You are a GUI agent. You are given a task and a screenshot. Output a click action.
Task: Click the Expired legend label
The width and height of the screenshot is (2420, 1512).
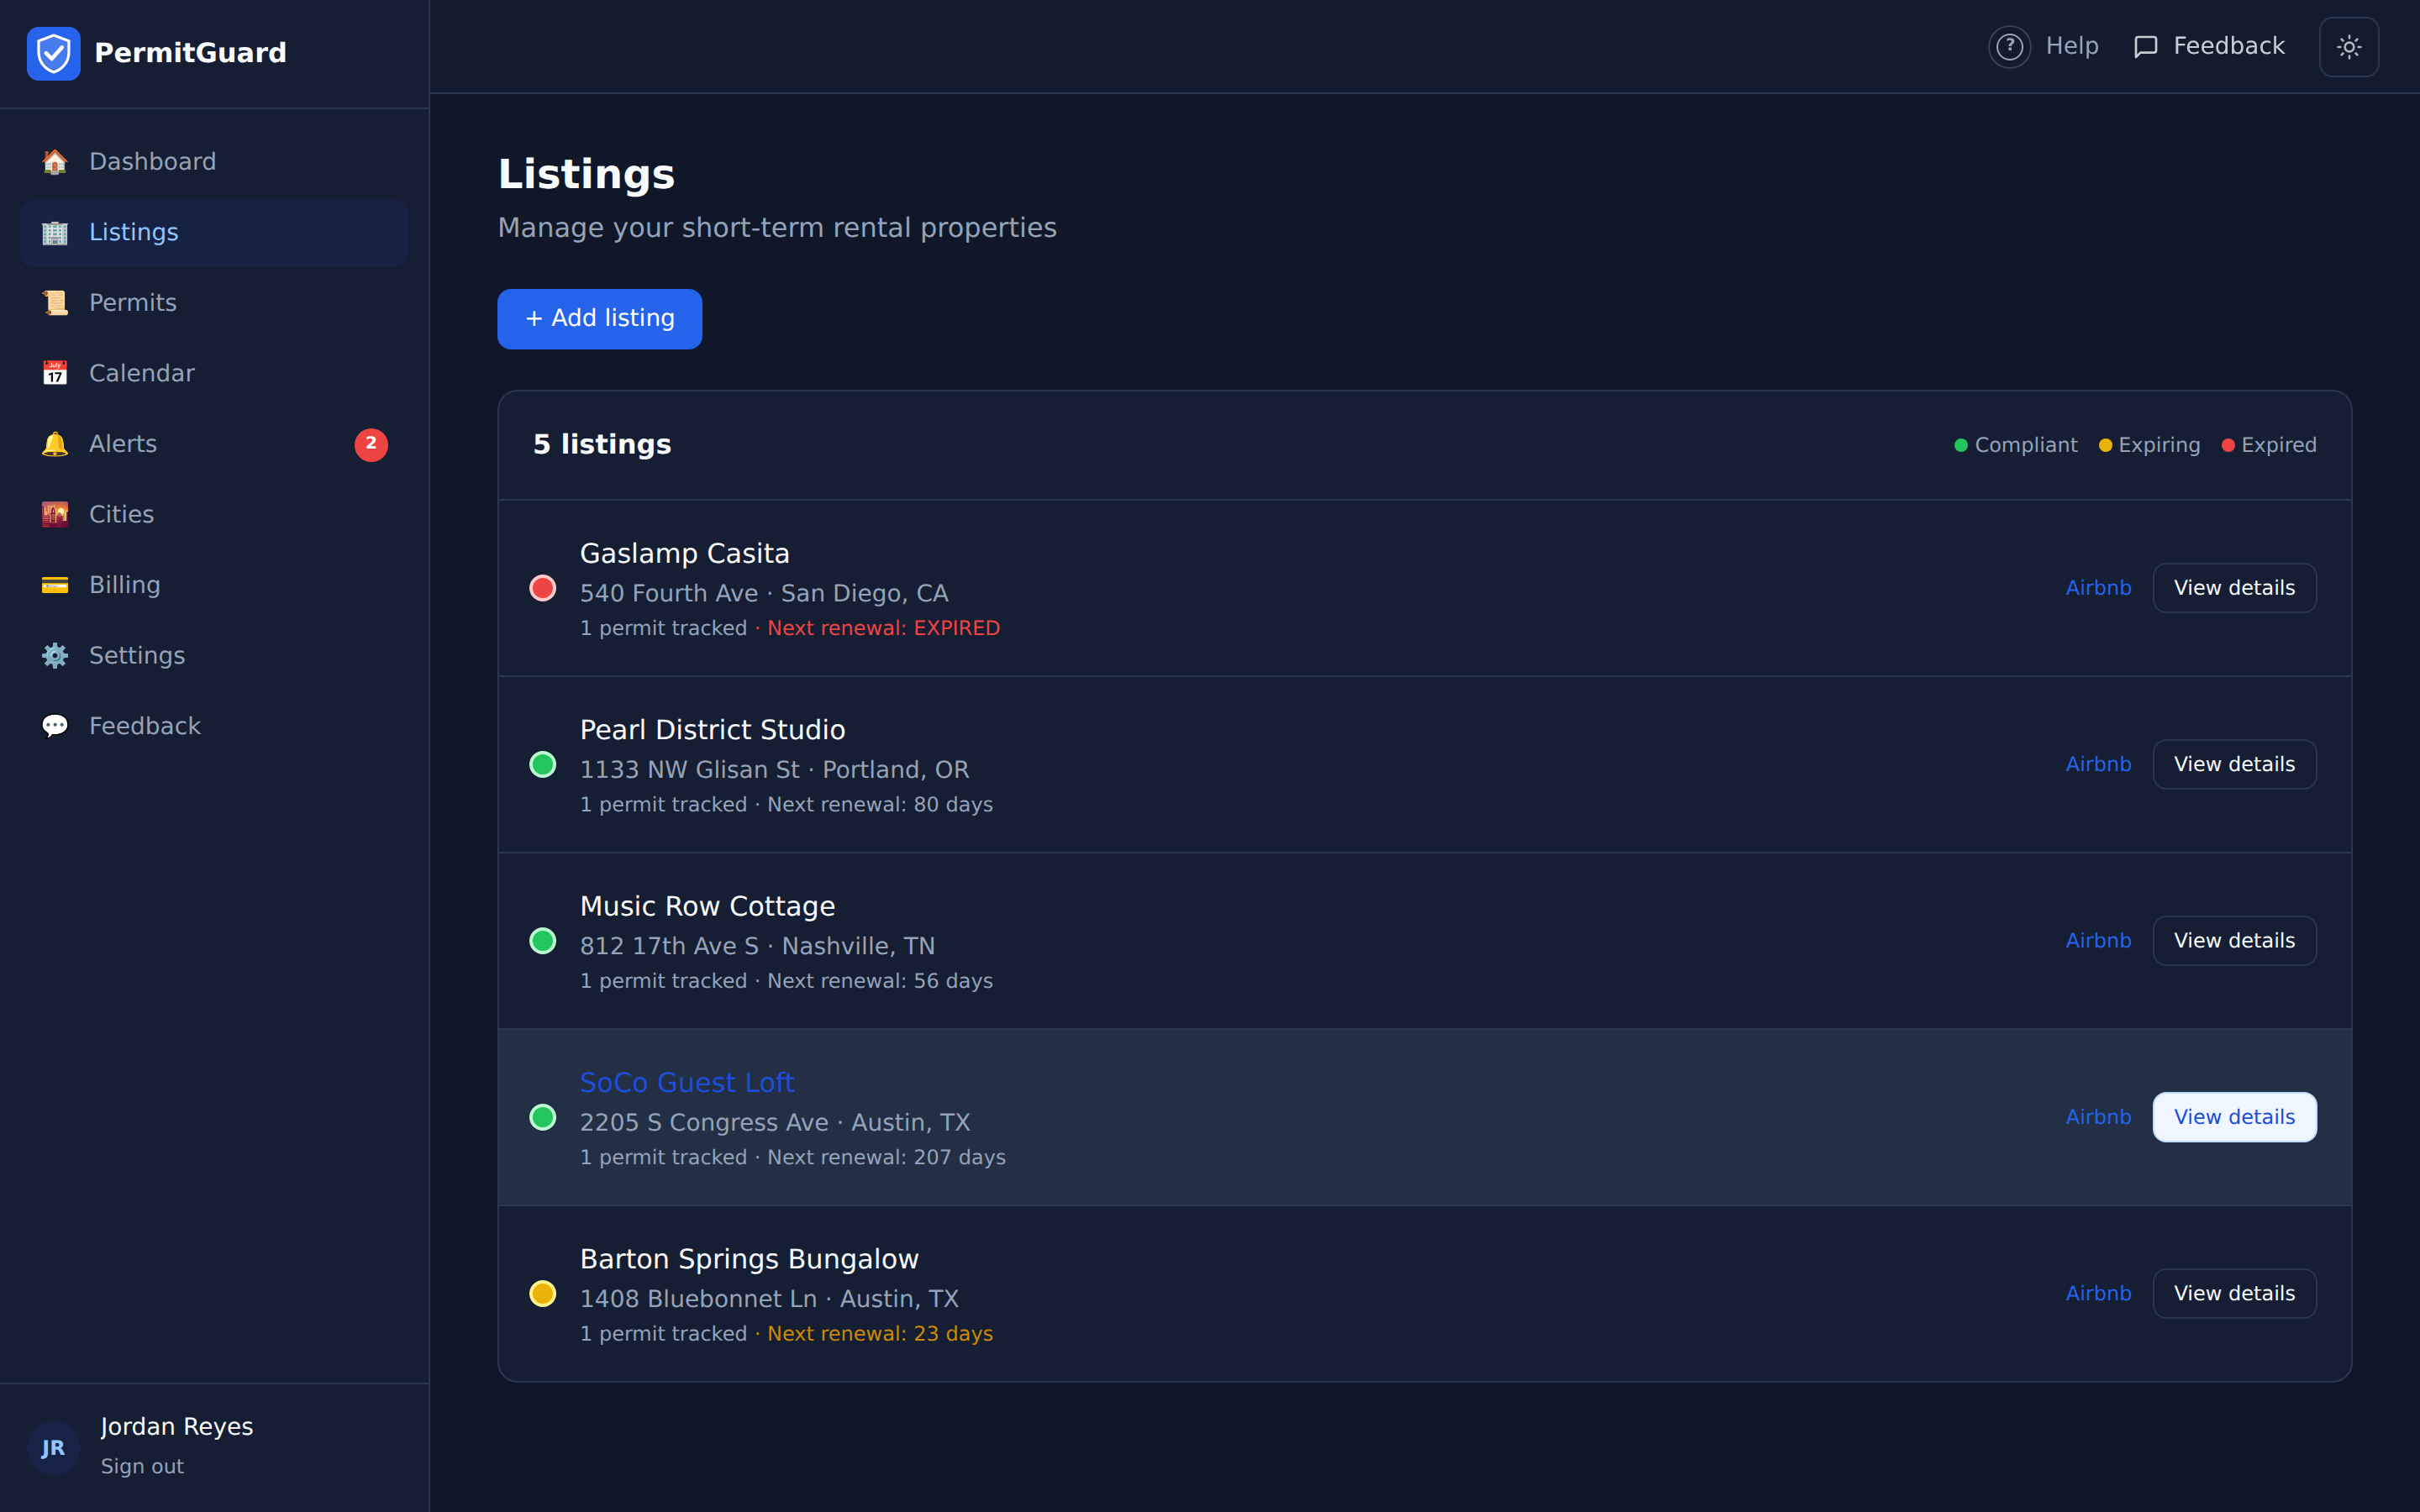pos(2278,445)
